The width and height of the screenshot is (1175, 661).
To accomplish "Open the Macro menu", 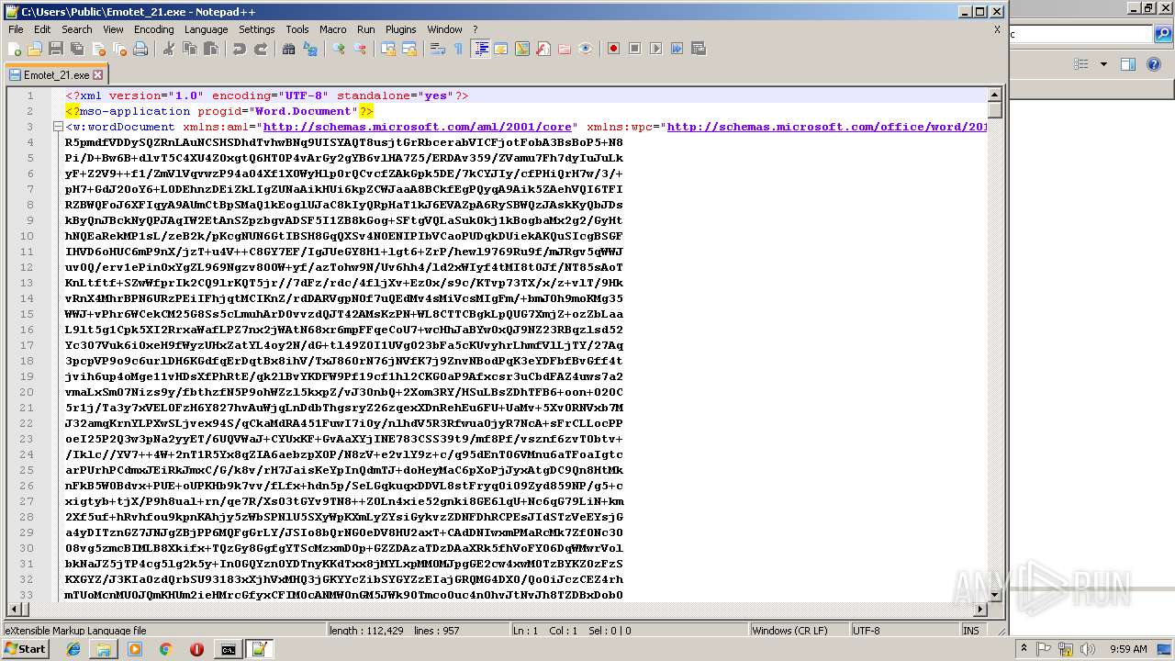I will (333, 29).
